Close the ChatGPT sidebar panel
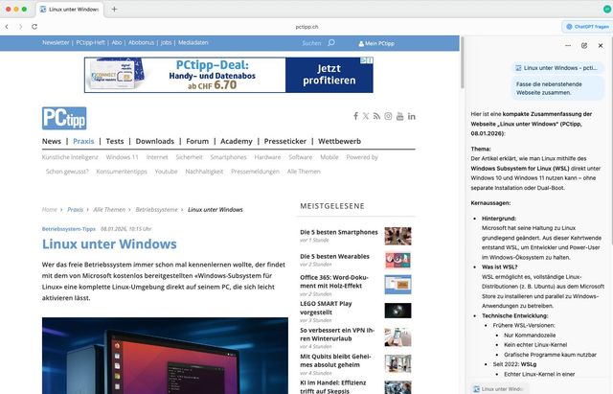Image resolution: width=613 pixels, height=394 pixels. 601,45
